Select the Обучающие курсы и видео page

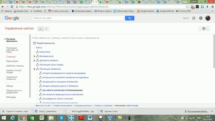click(51, 65)
